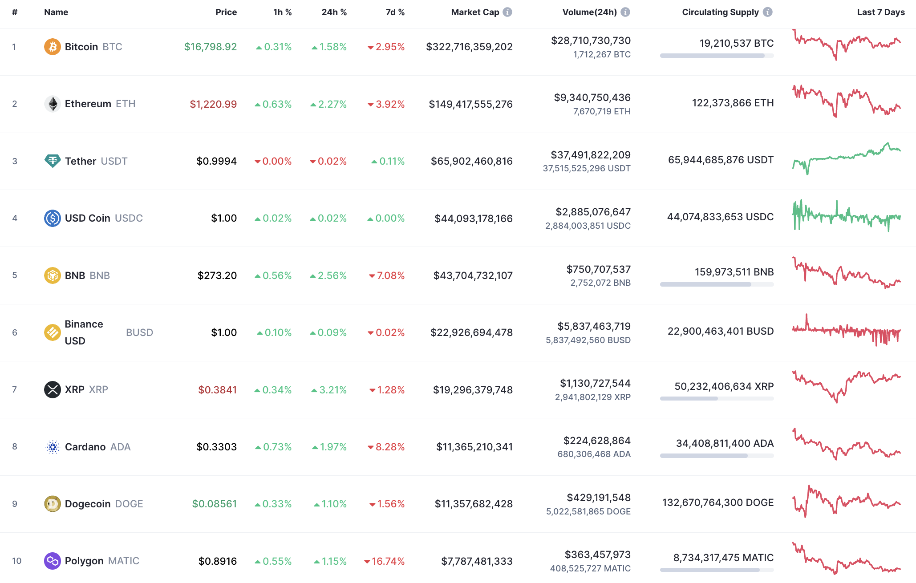Click the Polygon logo icon
The width and height of the screenshot is (916, 583).
[x=53, y=561]
